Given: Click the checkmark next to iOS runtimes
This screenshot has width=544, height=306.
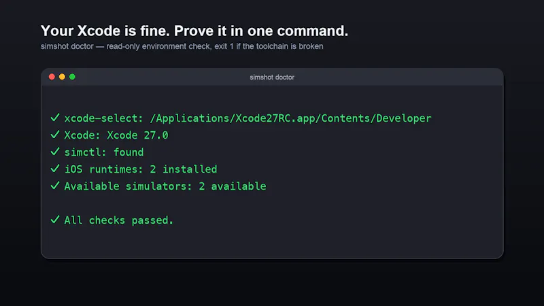Looking at the screenshot, I should (x=55, y=169).
